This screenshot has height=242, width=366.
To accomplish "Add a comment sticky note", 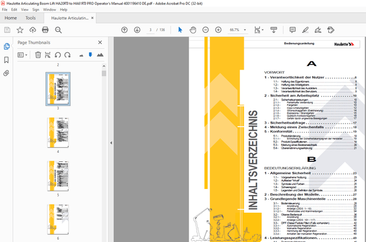I will click(292, 30).
